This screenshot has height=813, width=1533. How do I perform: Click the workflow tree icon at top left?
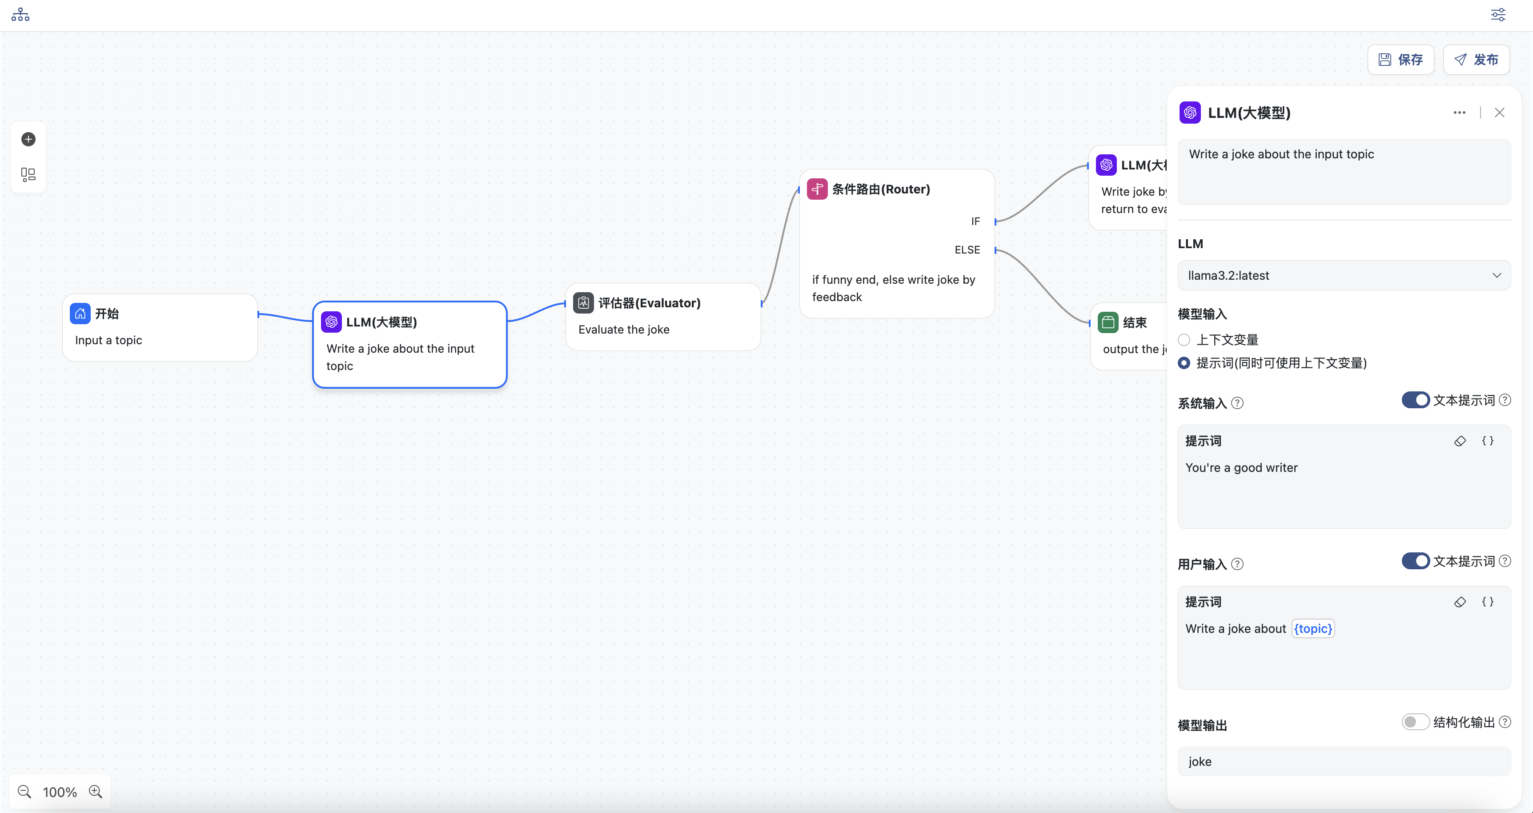[20, 14]
